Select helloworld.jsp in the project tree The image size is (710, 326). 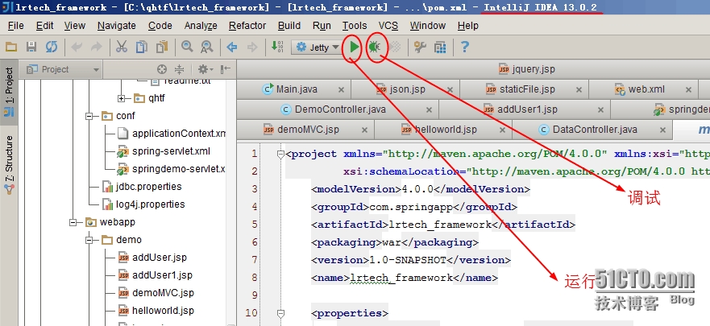point(156,311)
